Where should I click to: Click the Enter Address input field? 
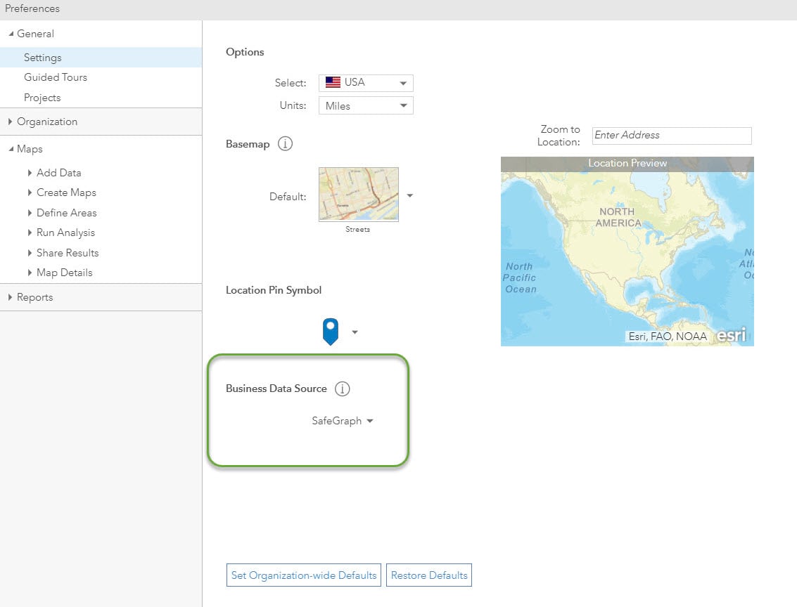(x=672, y=136)
